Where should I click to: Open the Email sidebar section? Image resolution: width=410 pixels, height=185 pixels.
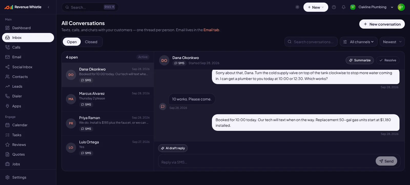click(28, 57)
